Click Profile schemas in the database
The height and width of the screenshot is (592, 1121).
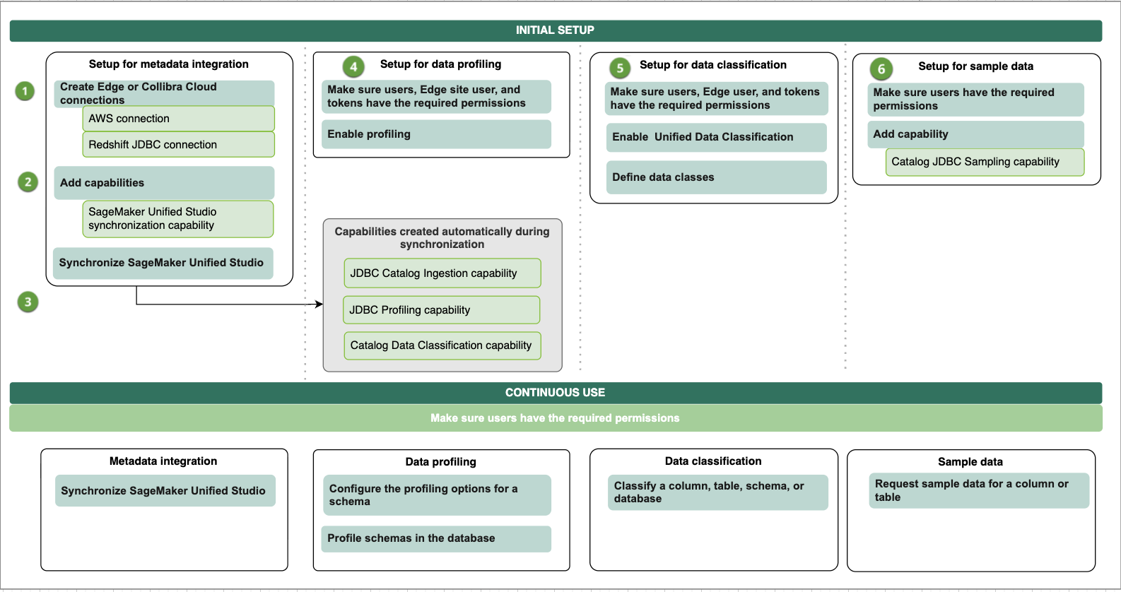tap(436, 539)
